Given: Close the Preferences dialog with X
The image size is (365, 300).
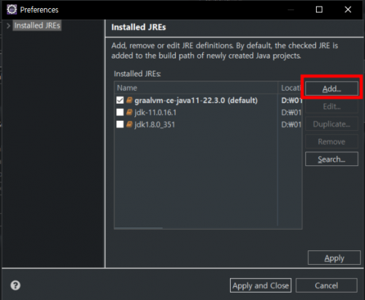Looking at the screenshot, I should [x=348, y=10].
